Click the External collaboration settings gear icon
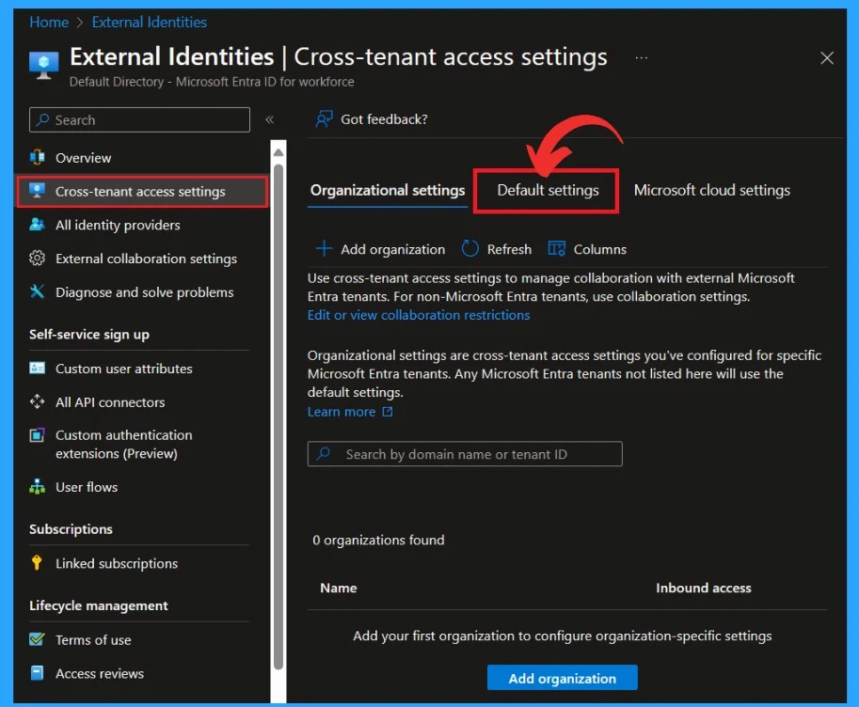 point(38,258)
